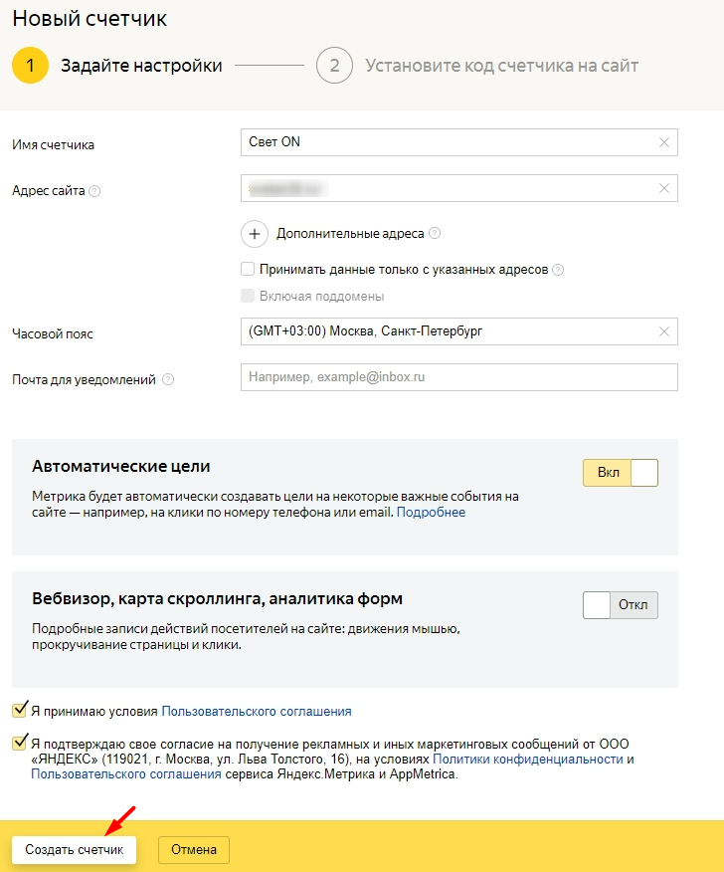The image size is (724, 872).
Task: Uncheck the marketing messages consent checkbox
Action: point(19,743)
